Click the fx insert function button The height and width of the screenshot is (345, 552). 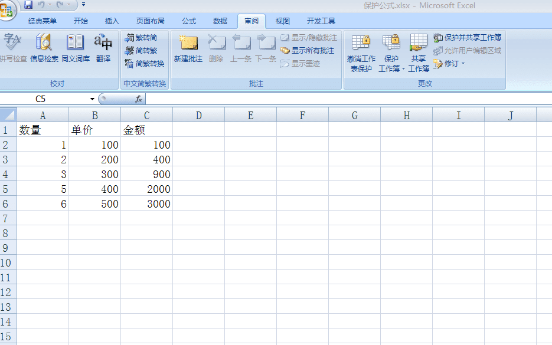[x=139, y=99]
